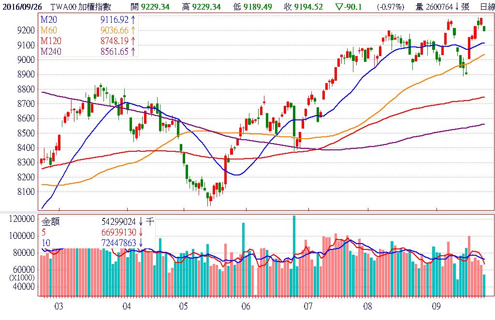
Task: Click the percent change (-0.97%)
Action: 391,7
